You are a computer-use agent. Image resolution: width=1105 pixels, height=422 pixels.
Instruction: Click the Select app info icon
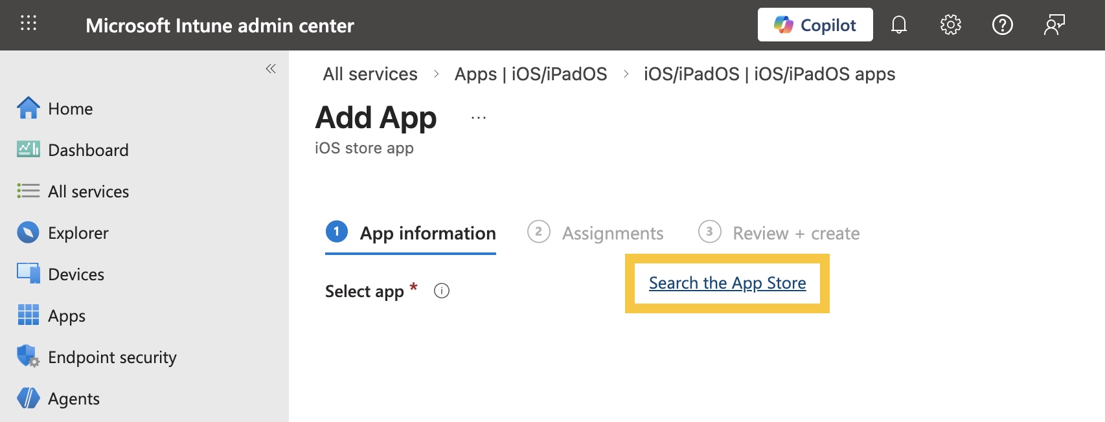tap(442, 291)
